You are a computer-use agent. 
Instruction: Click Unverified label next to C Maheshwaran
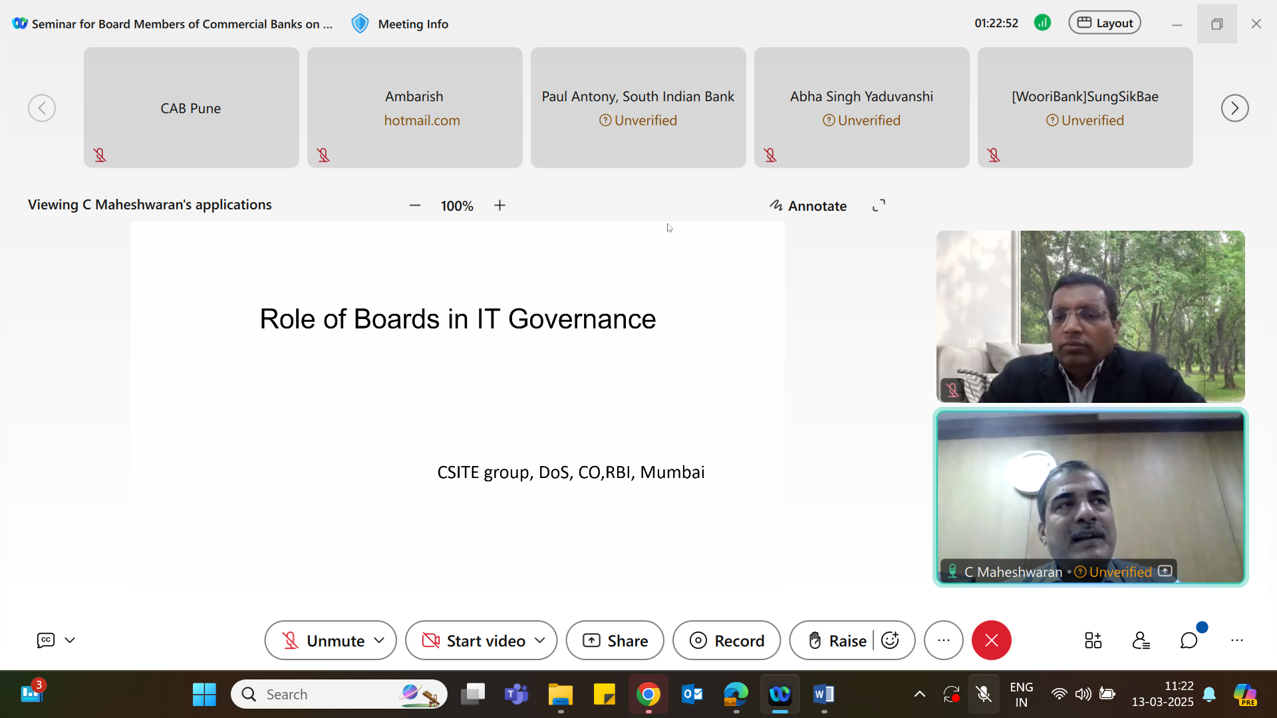pyautogui.click(x=1113, y=572)
